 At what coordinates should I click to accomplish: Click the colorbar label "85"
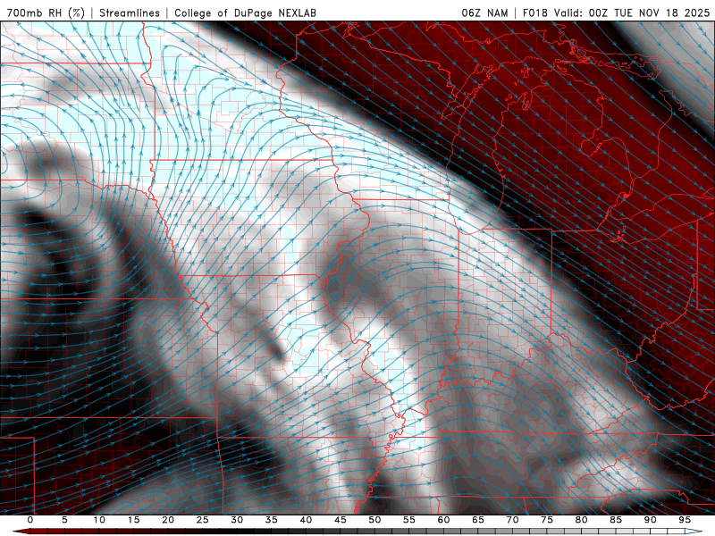point(616,520)
